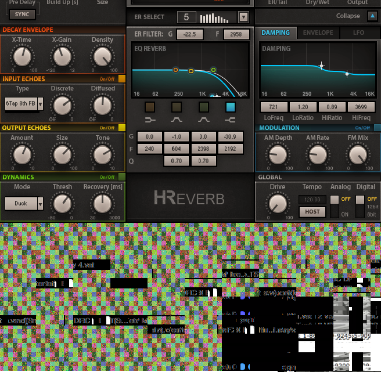
Task: Toggle Output Echoes On/Off yellow switch
Action: point(122,128)
